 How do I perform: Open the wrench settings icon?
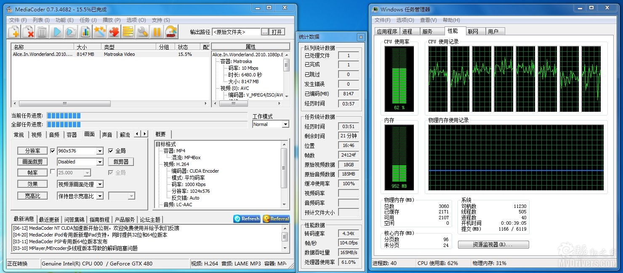(143, 31)
